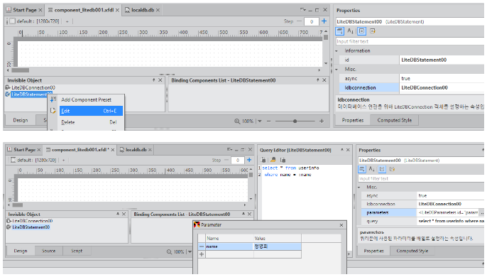This screenshot has height=277, width=487.
Task: Decrease Step with minus icon in upper screenshot
Action: (x=299, y=21)
